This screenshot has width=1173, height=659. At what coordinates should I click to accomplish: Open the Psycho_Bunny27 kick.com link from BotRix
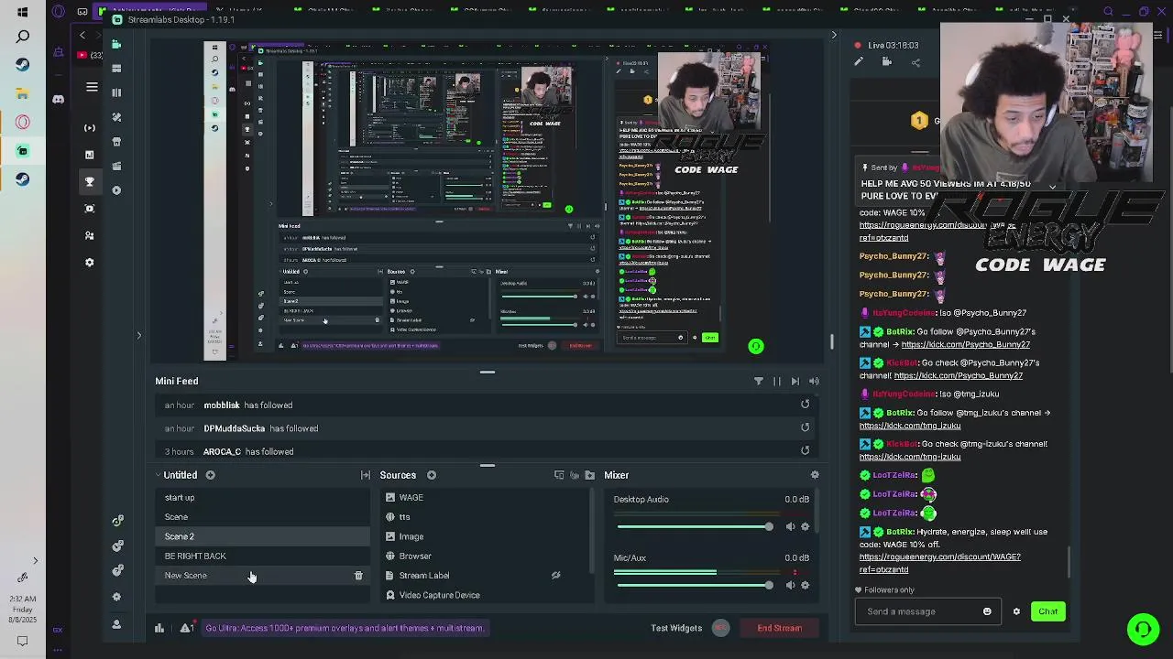click(x=965, y=345)
